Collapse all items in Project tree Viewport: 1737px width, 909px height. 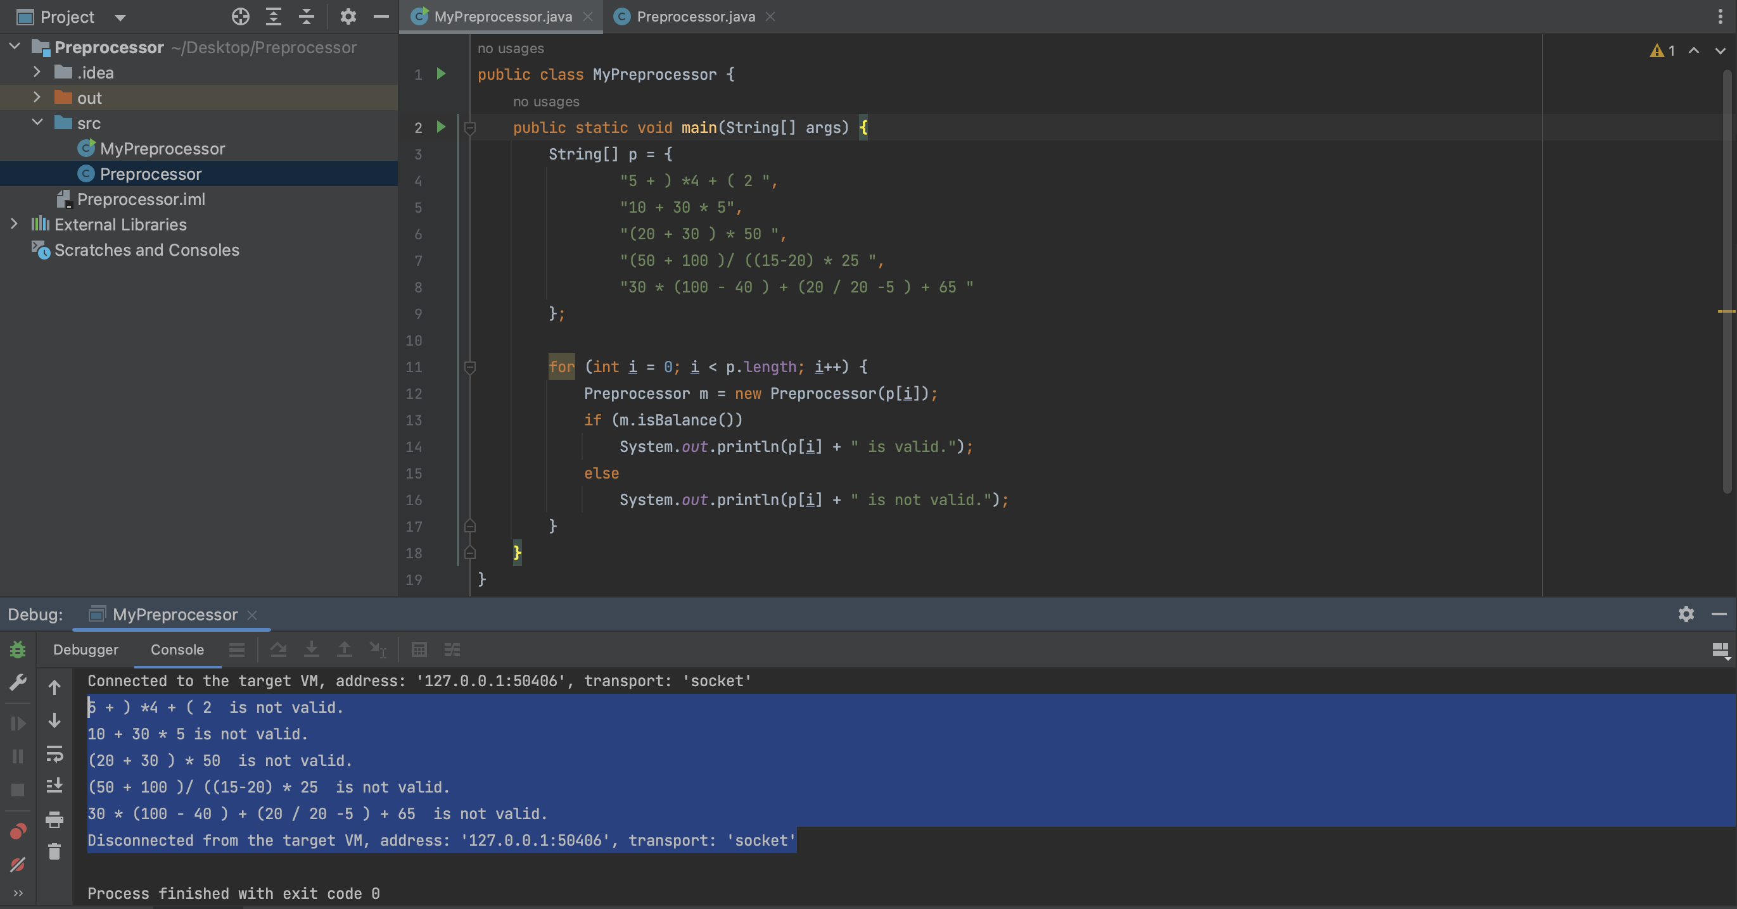[x=307, y=17]
